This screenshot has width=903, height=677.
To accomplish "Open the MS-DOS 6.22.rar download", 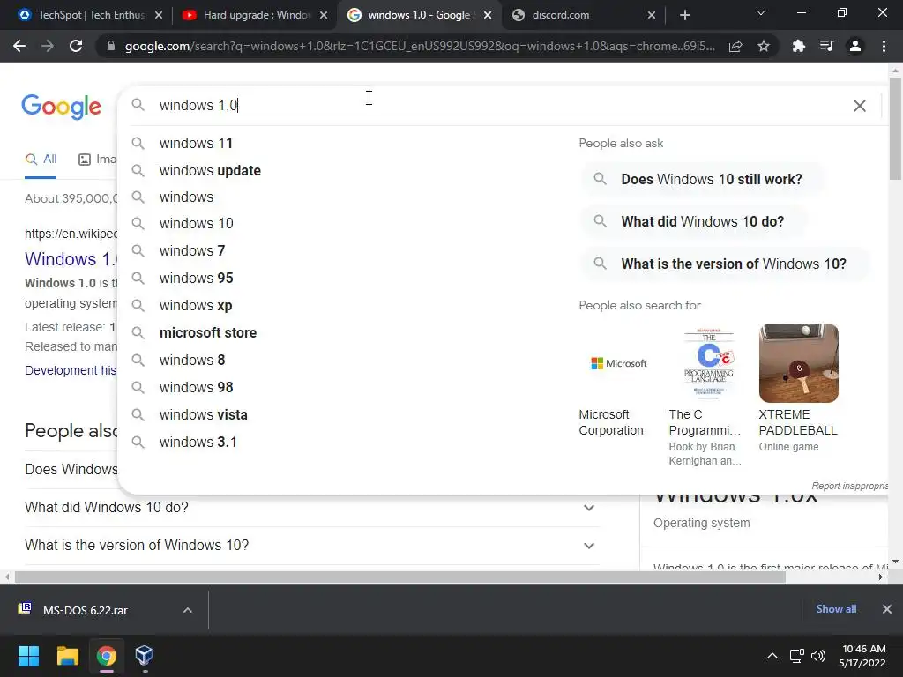I will (86, 611).
